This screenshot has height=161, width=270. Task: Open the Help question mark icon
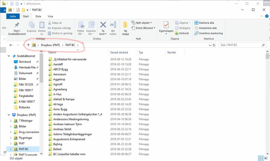coord(267,16)
